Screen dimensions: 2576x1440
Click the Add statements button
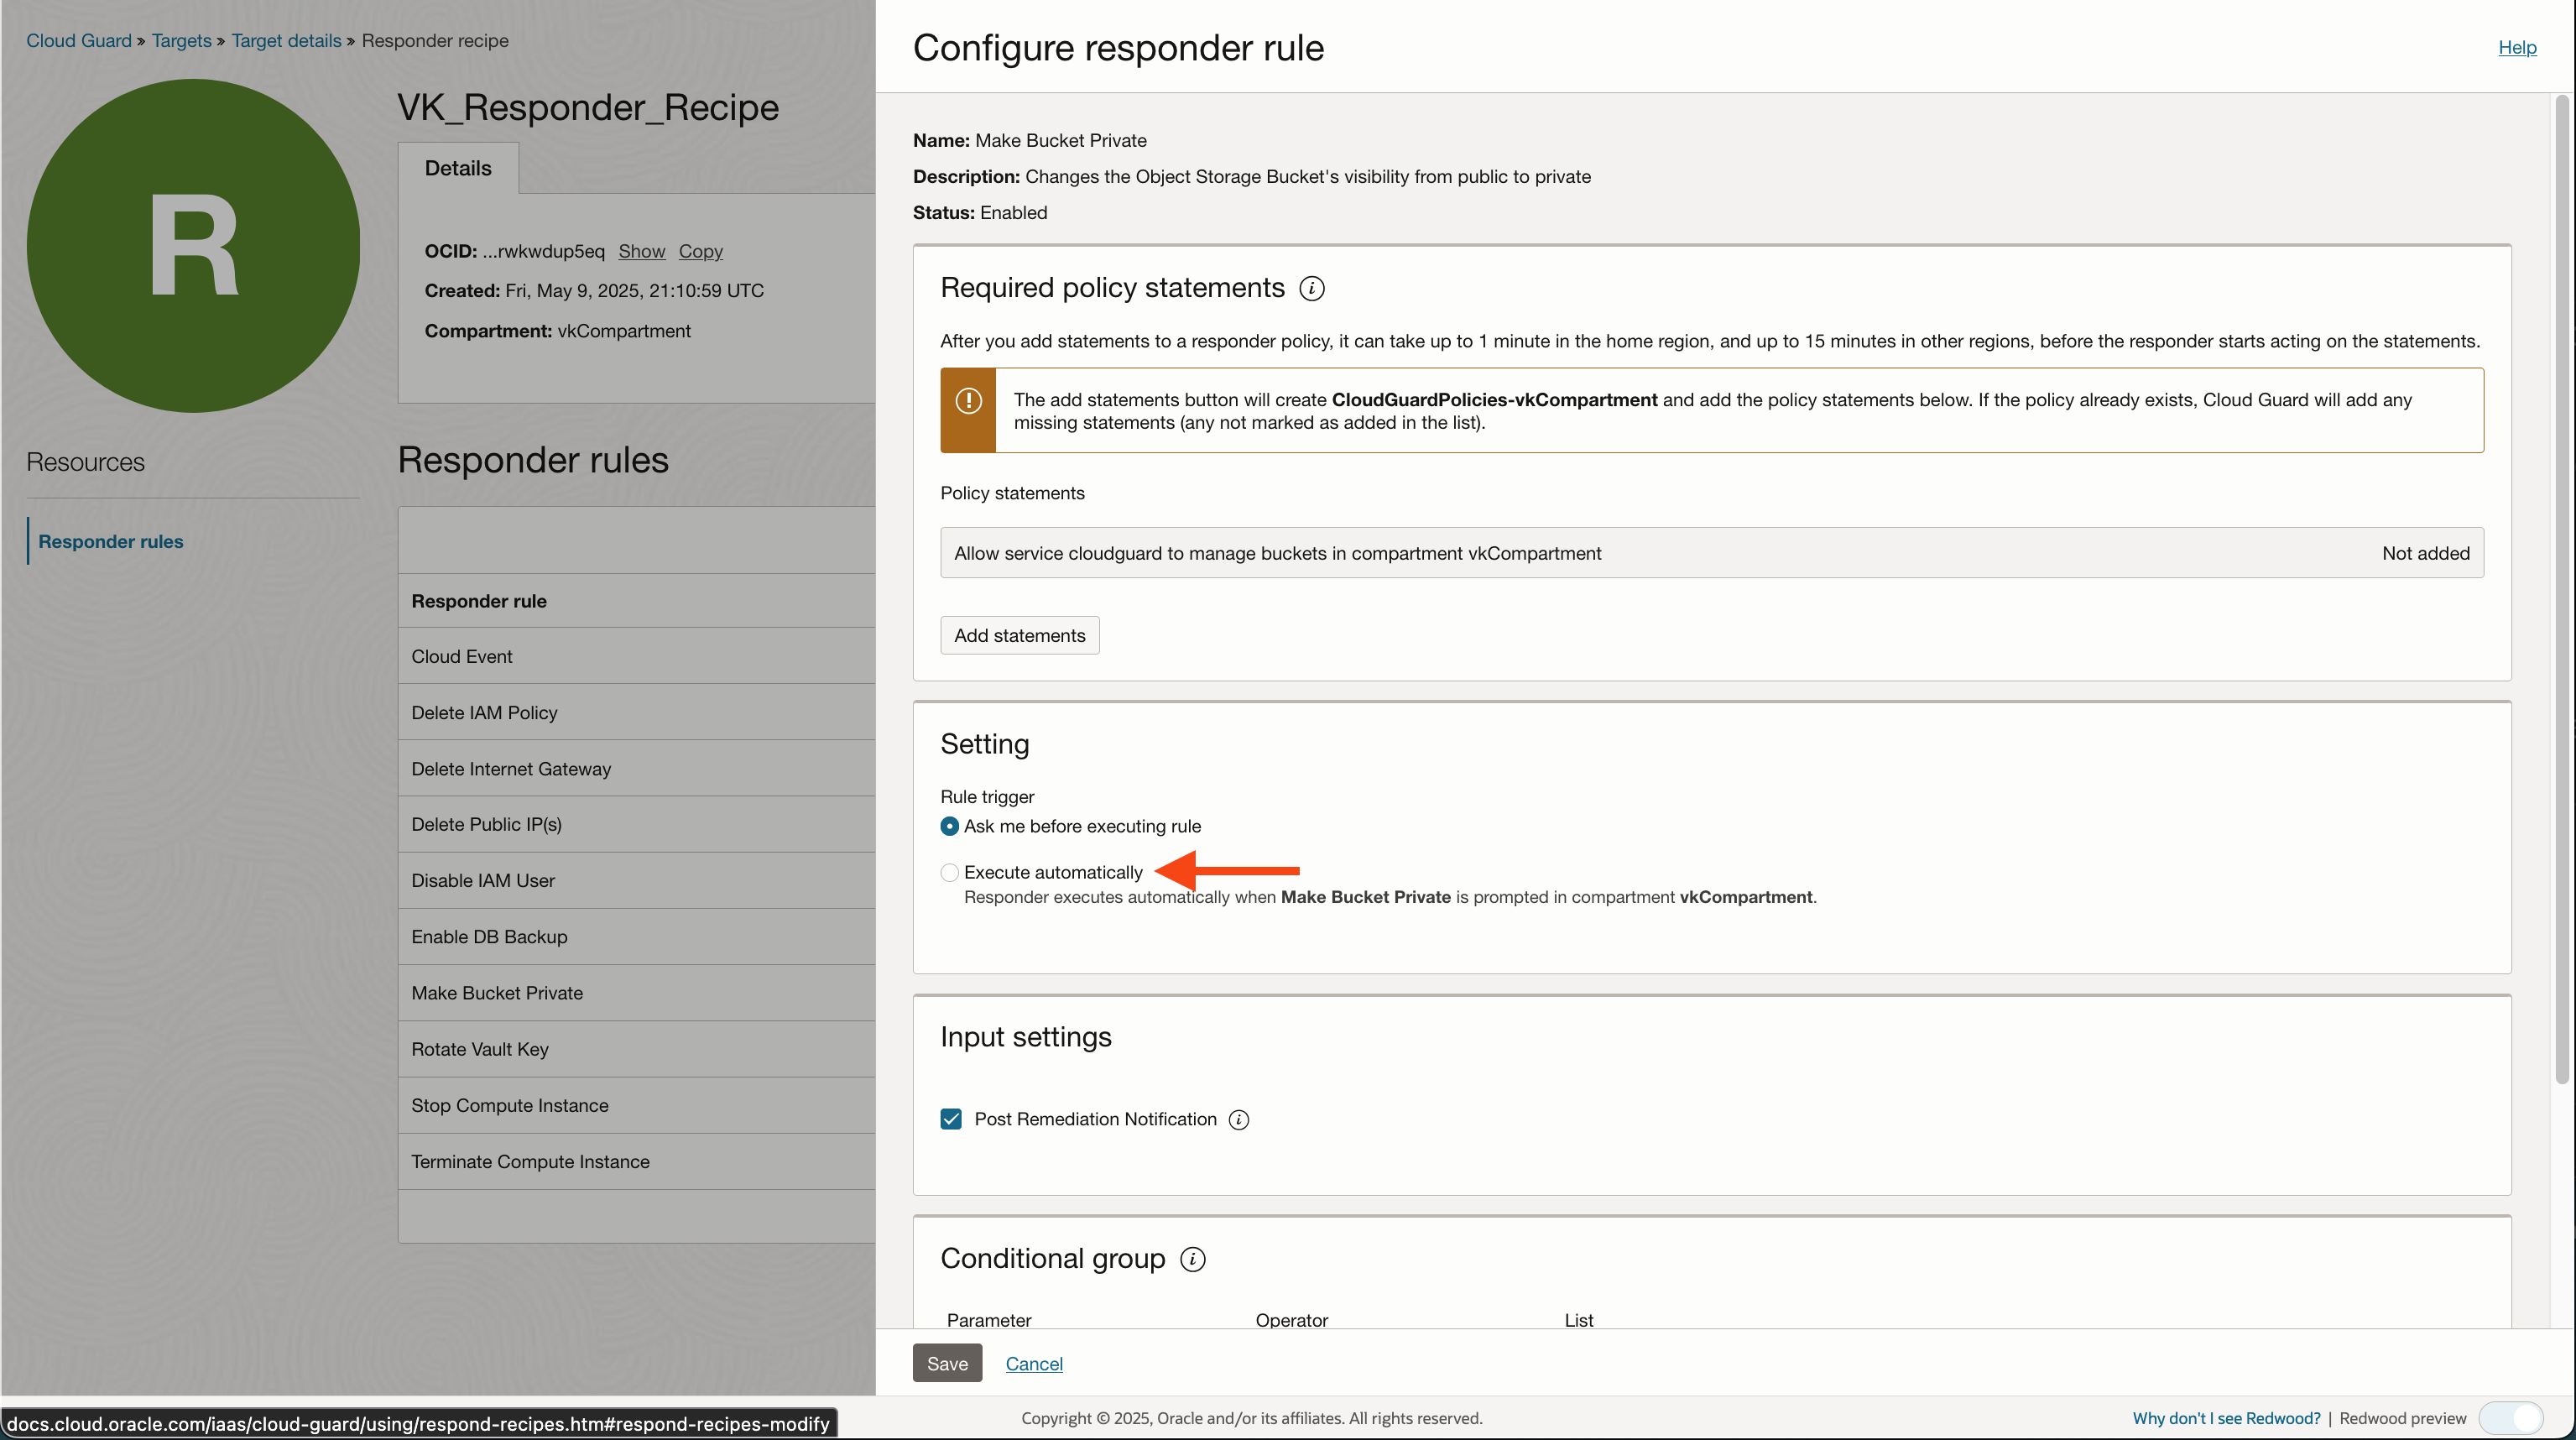pos(1019,634)
